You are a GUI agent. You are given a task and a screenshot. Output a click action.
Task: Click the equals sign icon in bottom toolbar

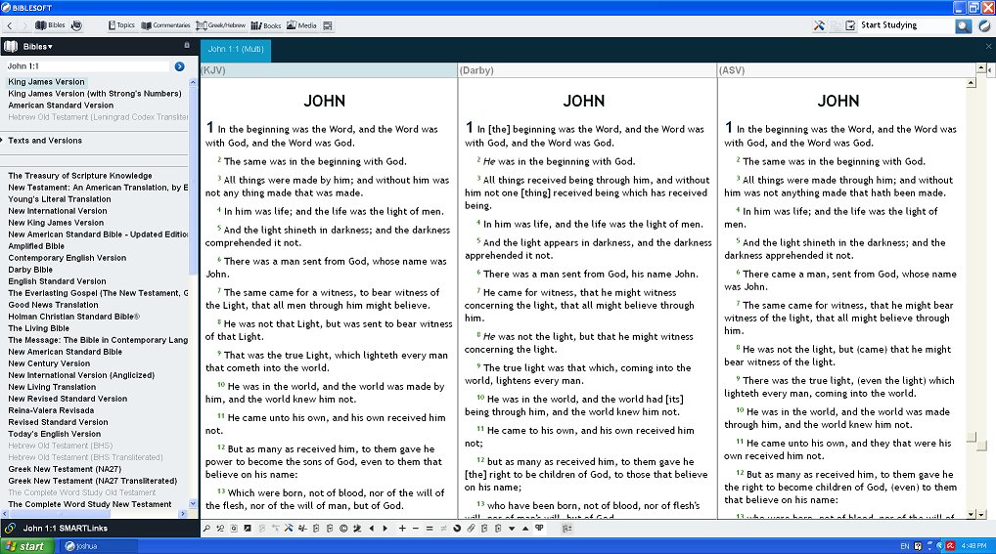point(430,529)
